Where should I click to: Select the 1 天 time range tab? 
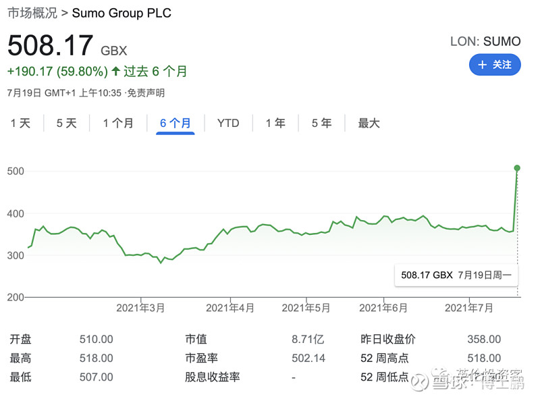coord(20,123)
